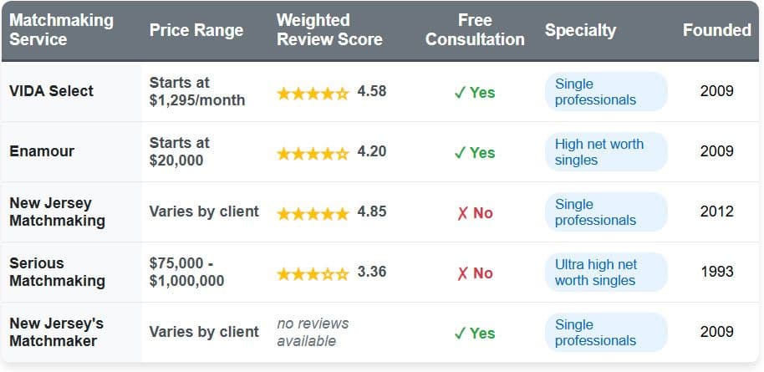Click Enamour's star rating icons
The width and height of the screenshot is (764, 372).
tap(313, 153)
